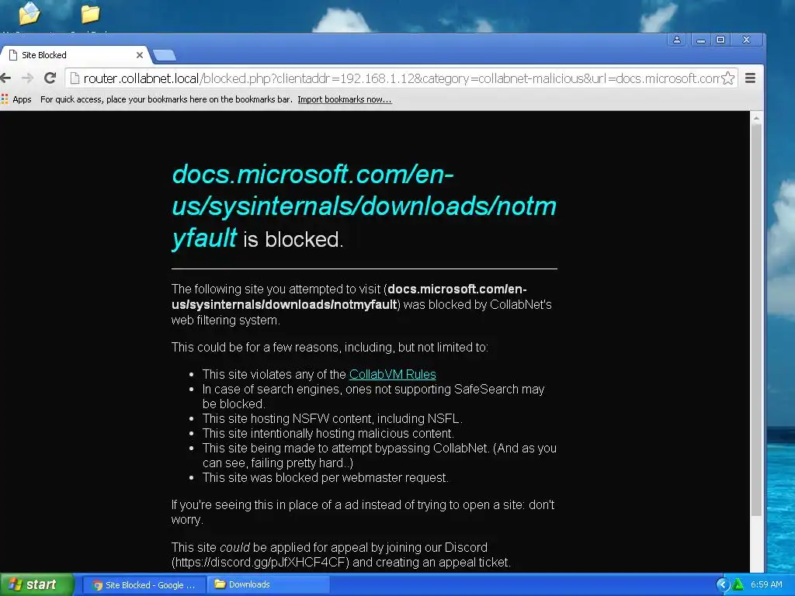Switch to Site Blocked Chrome taskbar button
The width and height of the screenshot is (795, 596).
[144, 585]
